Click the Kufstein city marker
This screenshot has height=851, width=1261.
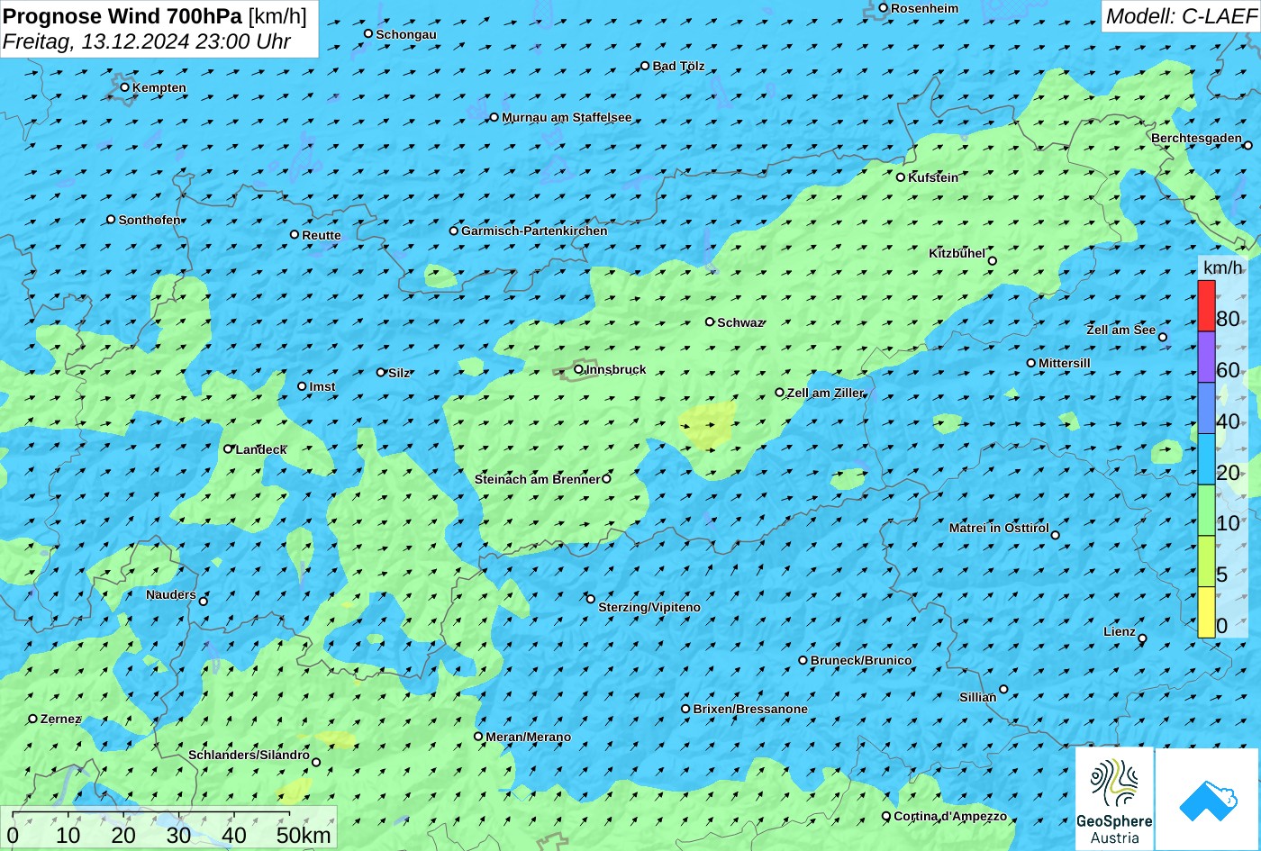coord(901,177)
